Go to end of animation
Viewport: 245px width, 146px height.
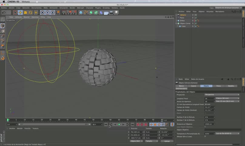click(133, 124)
